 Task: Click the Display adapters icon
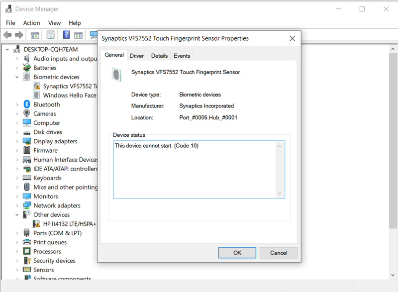click(27, 141)
